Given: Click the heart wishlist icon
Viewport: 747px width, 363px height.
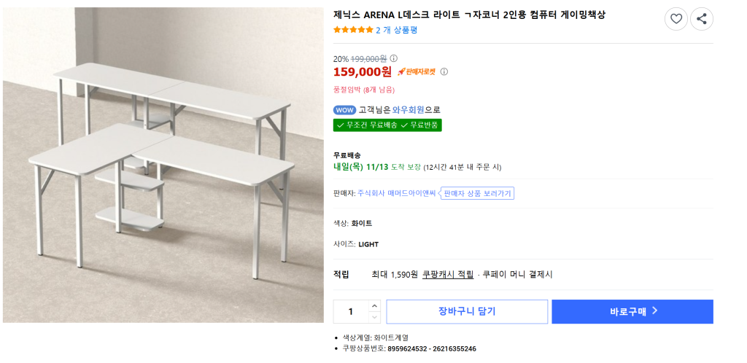Looking at the screenshot, I should (x=676, y=19).
